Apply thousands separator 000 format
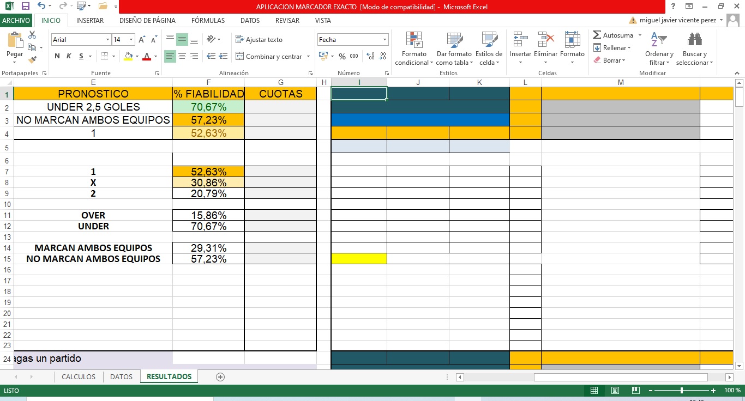The image size is (745, 401). 354,56
